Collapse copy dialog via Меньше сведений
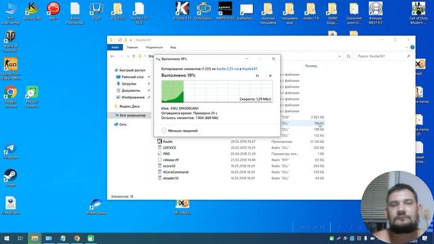The image size is (434, 244). click(x=180, y=131)
